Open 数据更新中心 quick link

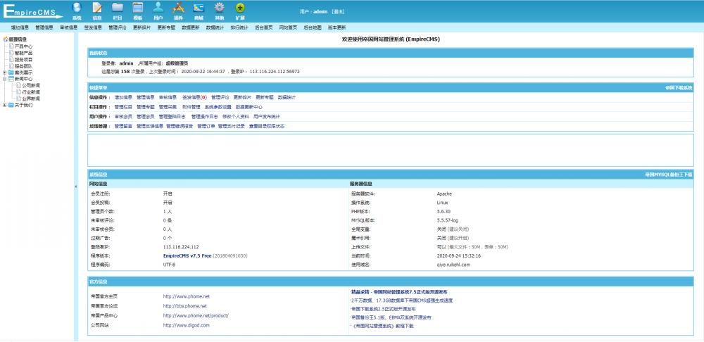[249, 107]
